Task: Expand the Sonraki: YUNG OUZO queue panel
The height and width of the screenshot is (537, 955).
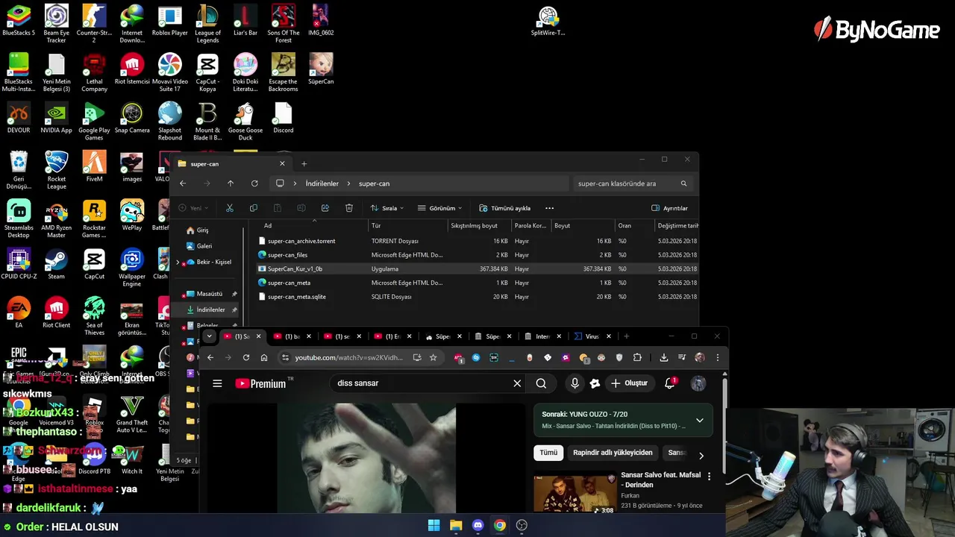Action: tap(700, 420)
